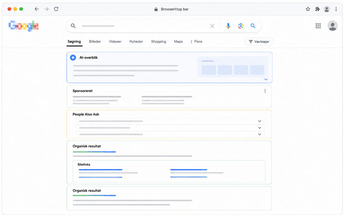Click the People Also Ask heading

pyautogui.click(x=86, y=114)
